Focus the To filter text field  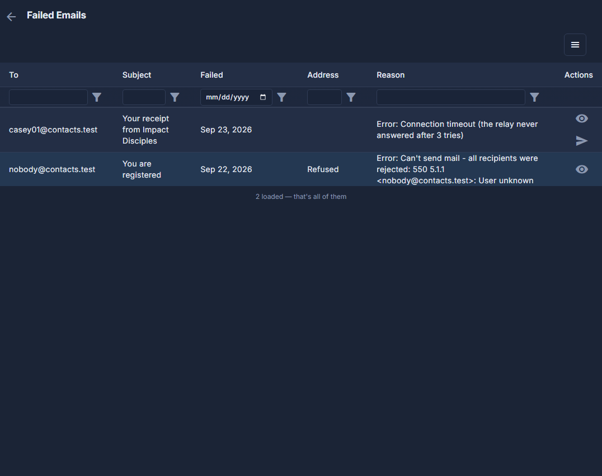click(x=48, y=97)
